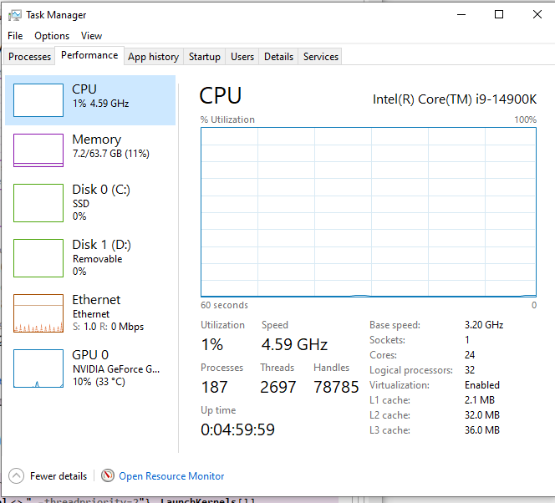
Task: Switch to the Processes tab
Action: pyautogui.click(x=29, y=57)
